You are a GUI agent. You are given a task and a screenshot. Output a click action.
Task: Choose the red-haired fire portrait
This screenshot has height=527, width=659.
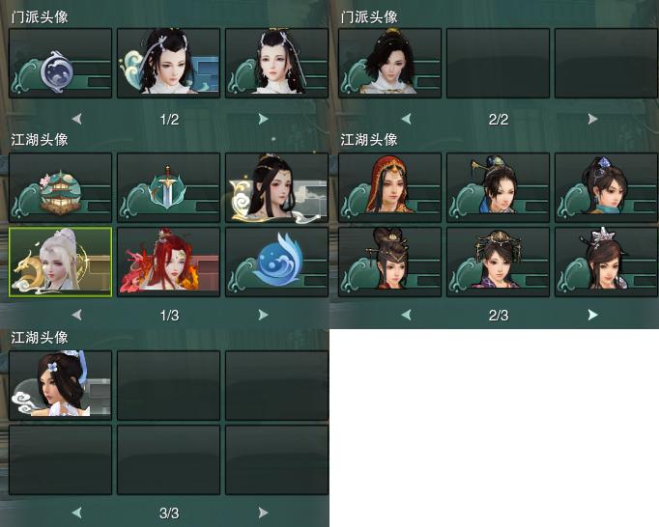168,263
